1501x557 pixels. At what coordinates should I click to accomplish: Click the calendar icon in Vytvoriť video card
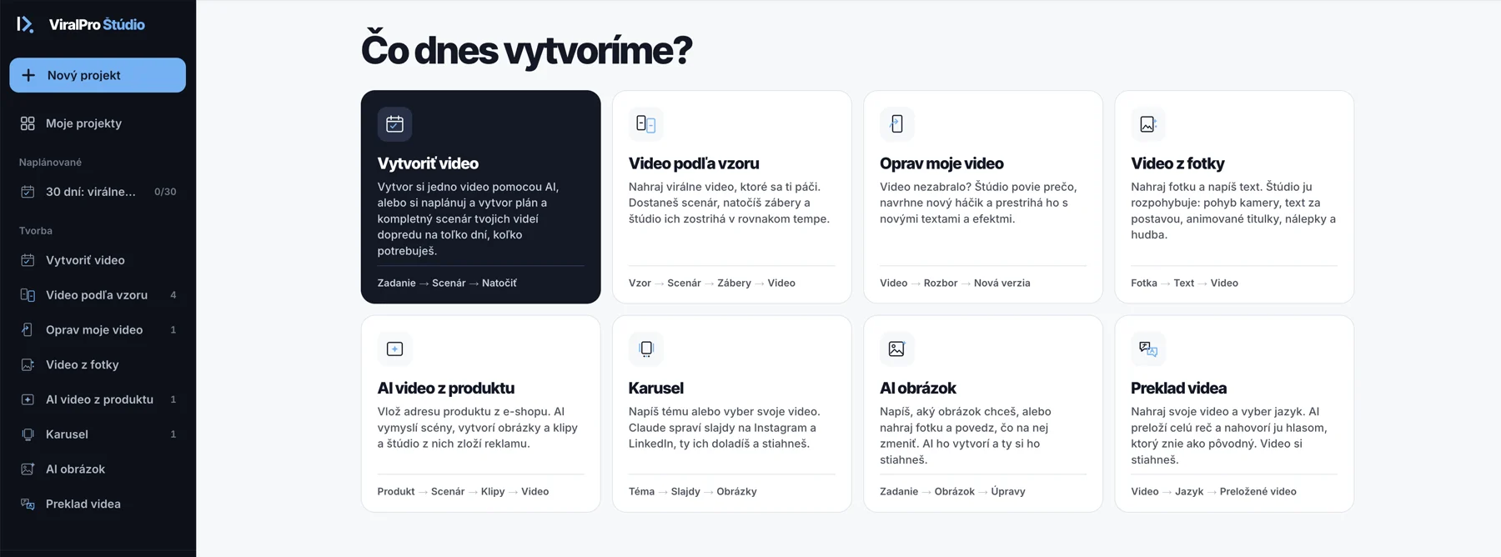[x=394, y=124]
